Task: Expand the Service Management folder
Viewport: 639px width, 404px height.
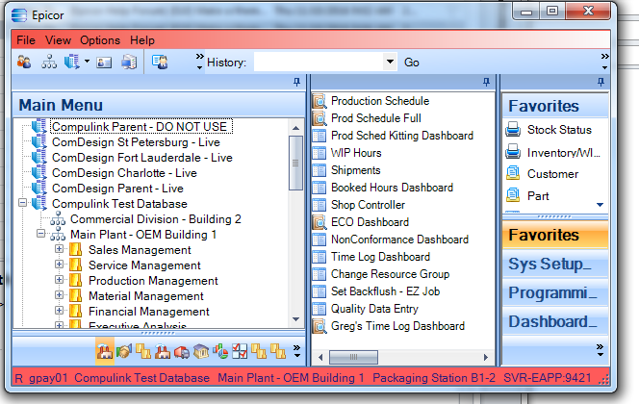Action: 59,265
